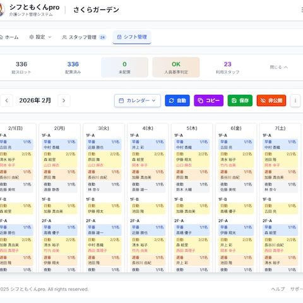Open the ヘルプ link in the footer
This screenshot has width=303, height=303.
(x=278, y=289)
